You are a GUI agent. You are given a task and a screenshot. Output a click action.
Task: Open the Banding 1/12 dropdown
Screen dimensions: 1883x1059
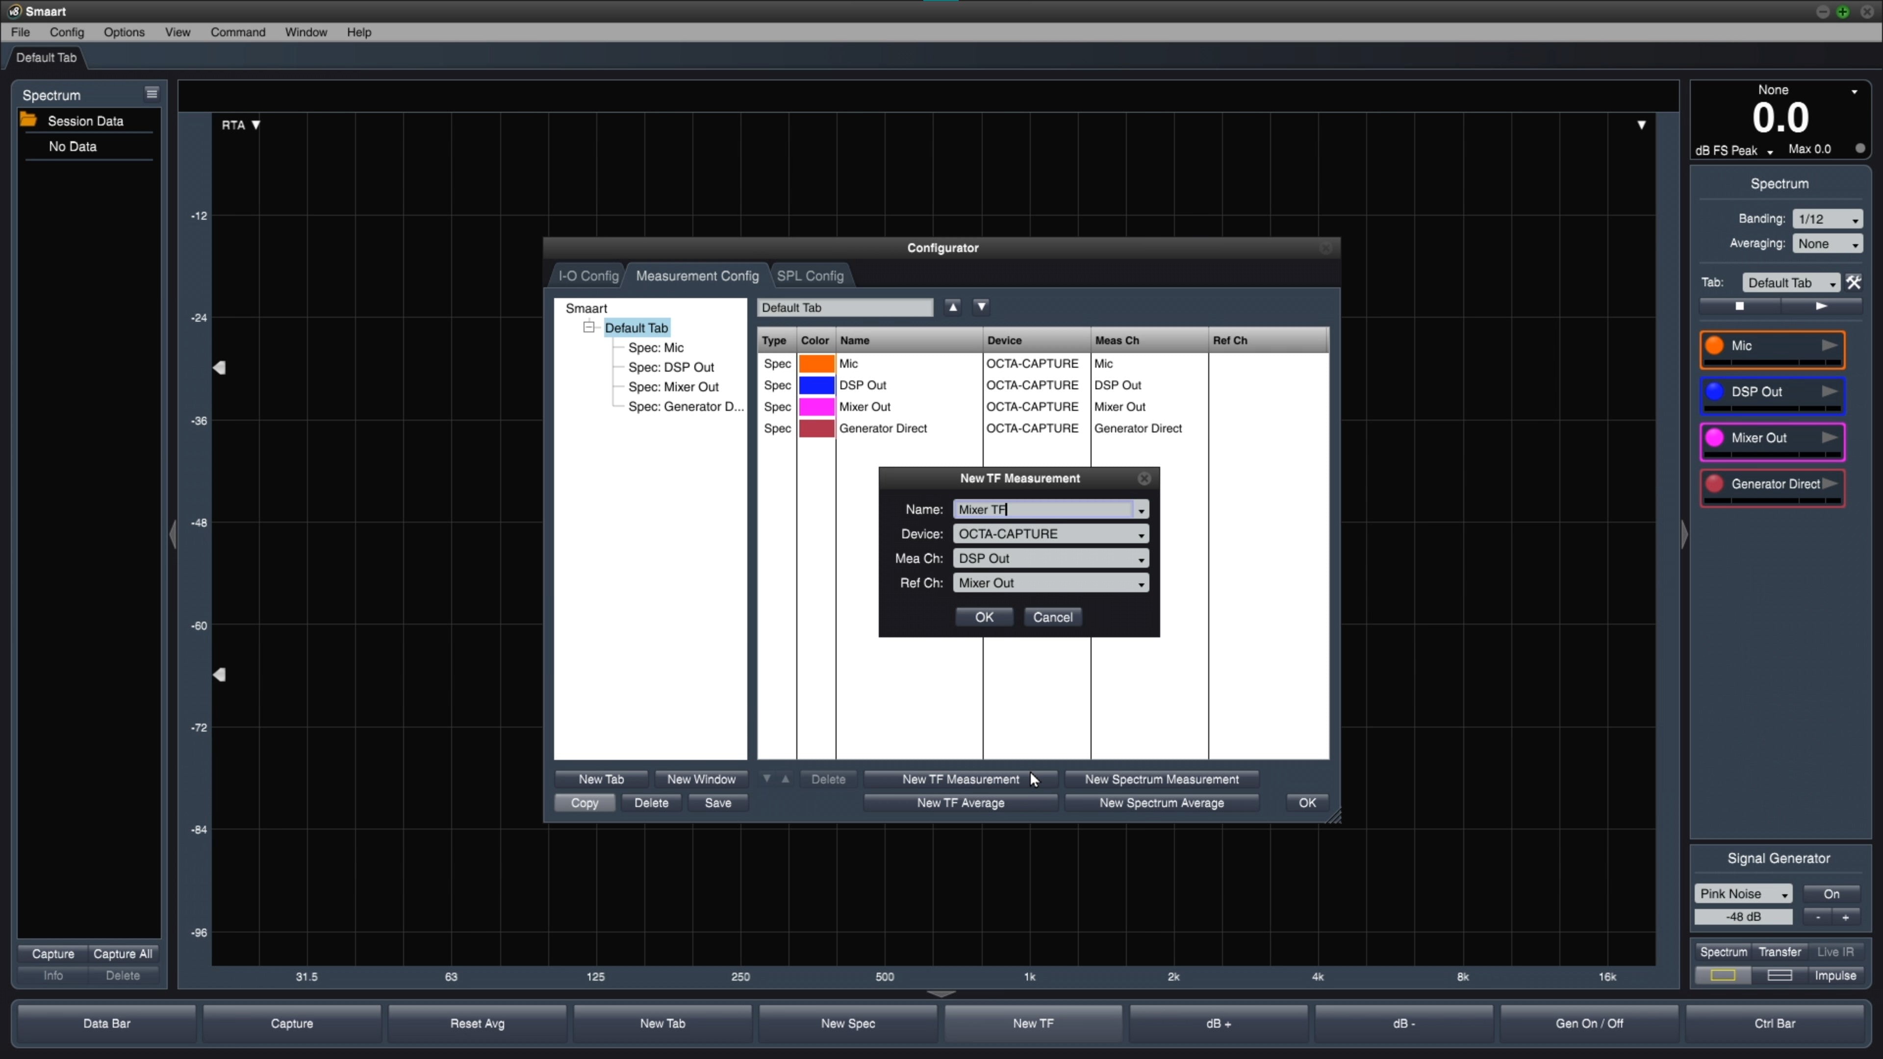[x=1827, y=219]
